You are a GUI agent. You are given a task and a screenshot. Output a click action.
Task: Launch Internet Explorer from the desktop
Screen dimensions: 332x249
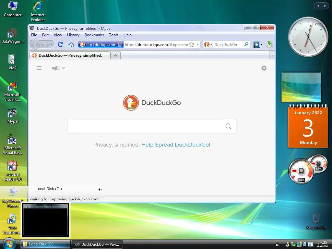point(38,11)
